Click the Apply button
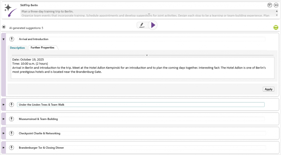Screen dimensions: 281x155 pos(268,89)
